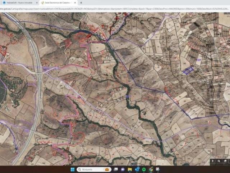Open Spotify from the taskbar

(144, 169)
